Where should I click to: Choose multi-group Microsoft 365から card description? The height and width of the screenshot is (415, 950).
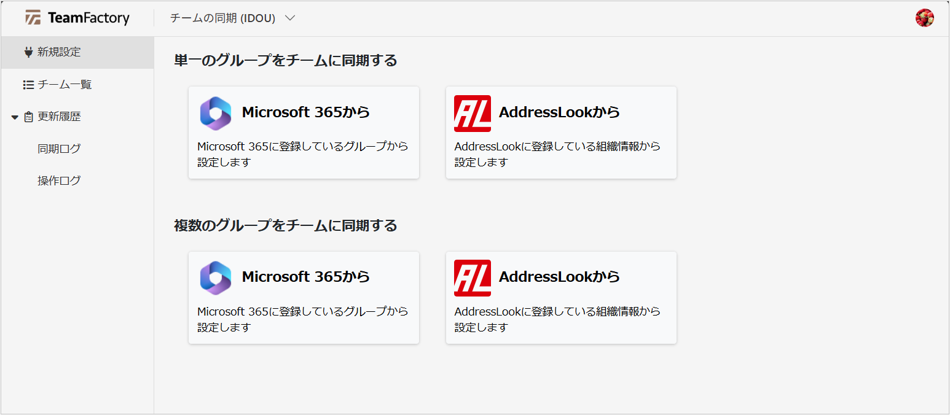pyautogui.click(x=302, y=319)
